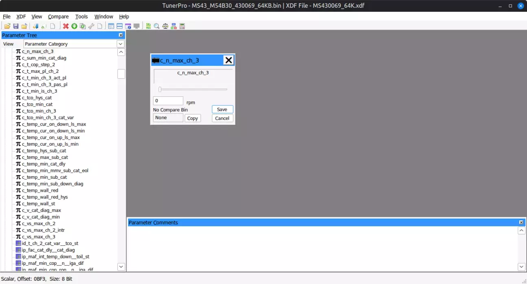Click the magnifying glass search icon
The width and height of the screenshot is (527, 284).
click(157, 26)
